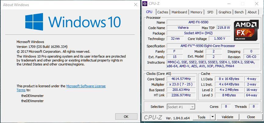Click the Cores count value 8
Screen dimensions: 264x123
[x=226, y=106]
